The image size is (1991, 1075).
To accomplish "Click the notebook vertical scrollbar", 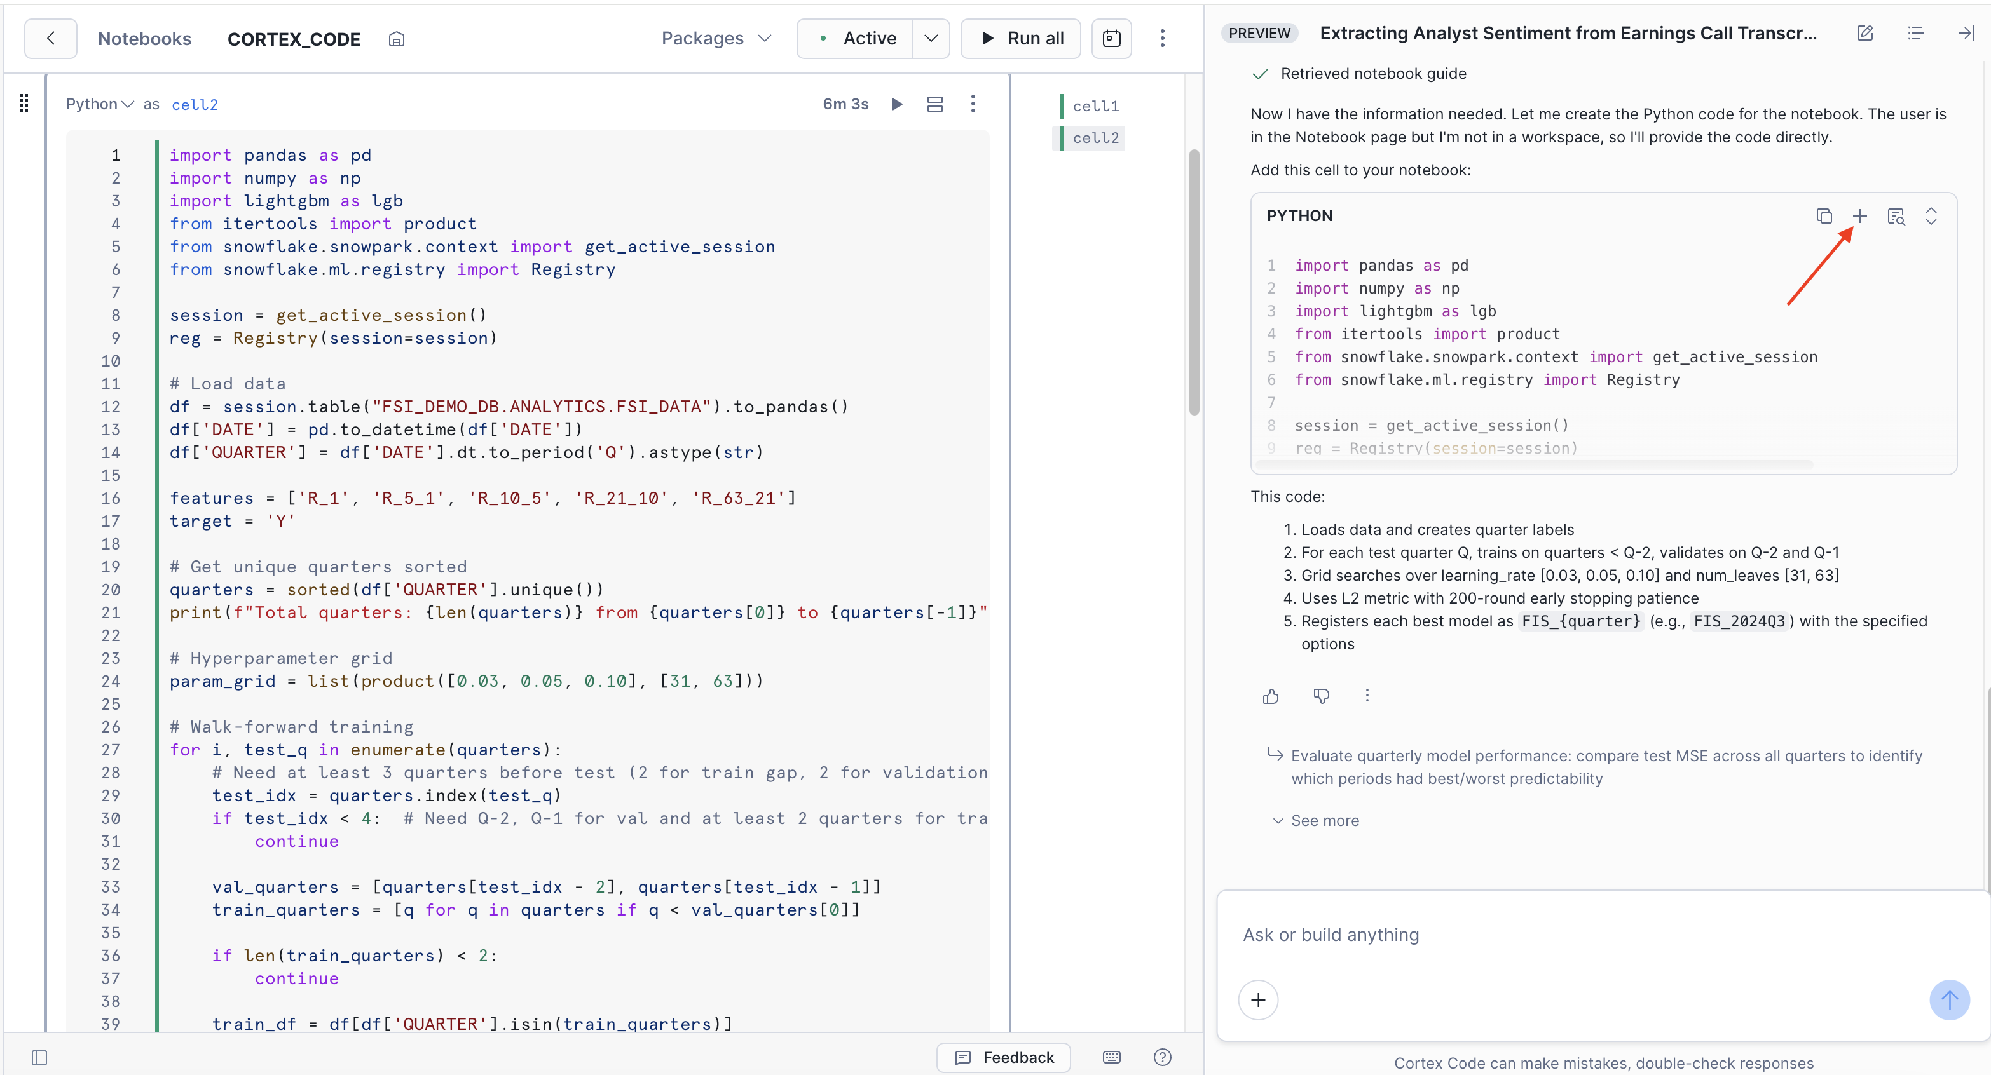I will pos(1194,282).
